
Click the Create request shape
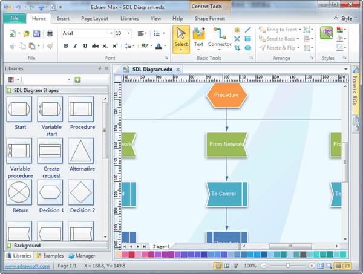[x=51, y=151]
